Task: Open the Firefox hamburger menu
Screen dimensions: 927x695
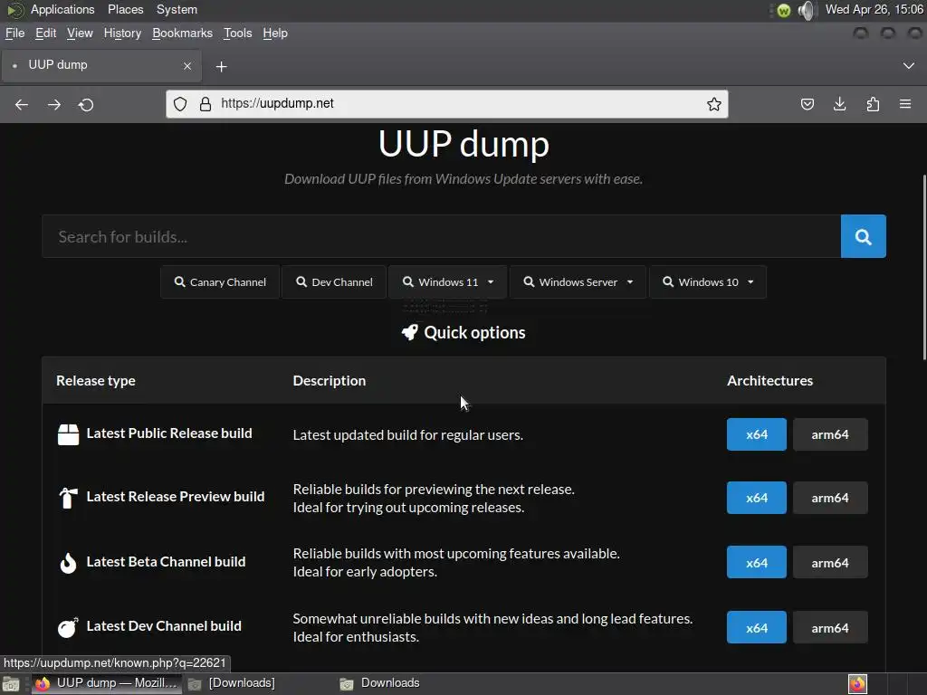Action: (905, 104)
